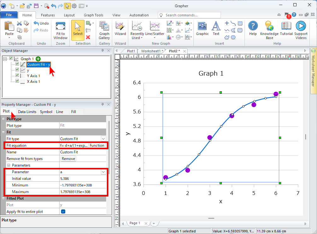Click the Function button for fit equation
Image resolution: width=317 pixels, height=234 pixels.
[97, 146]
